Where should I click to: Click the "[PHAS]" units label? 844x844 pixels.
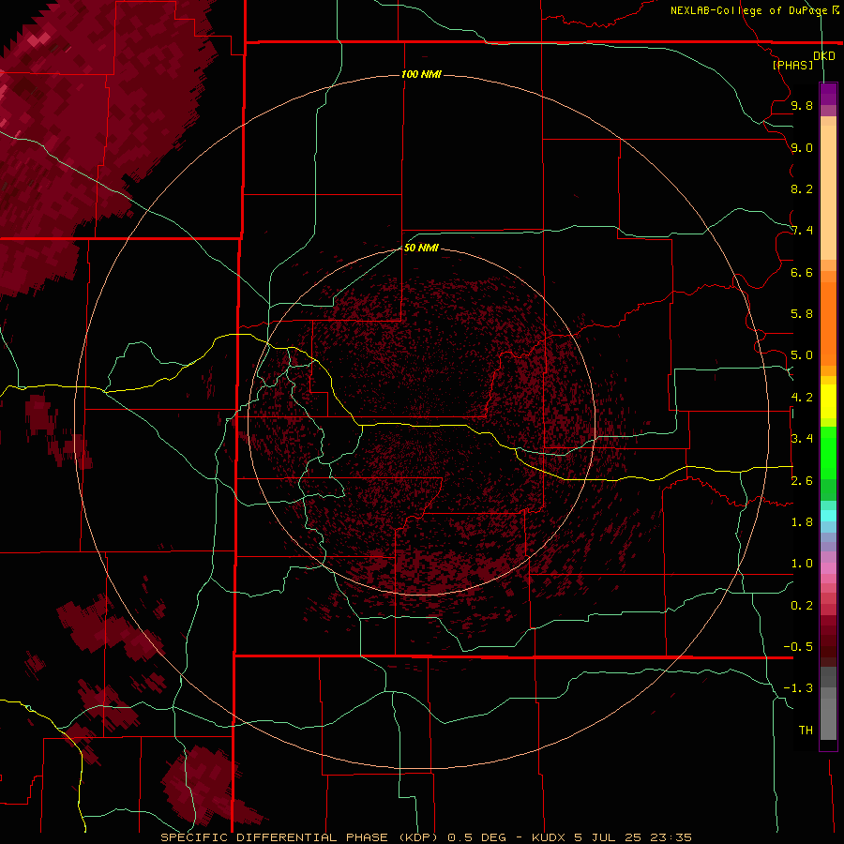(792, 65)
